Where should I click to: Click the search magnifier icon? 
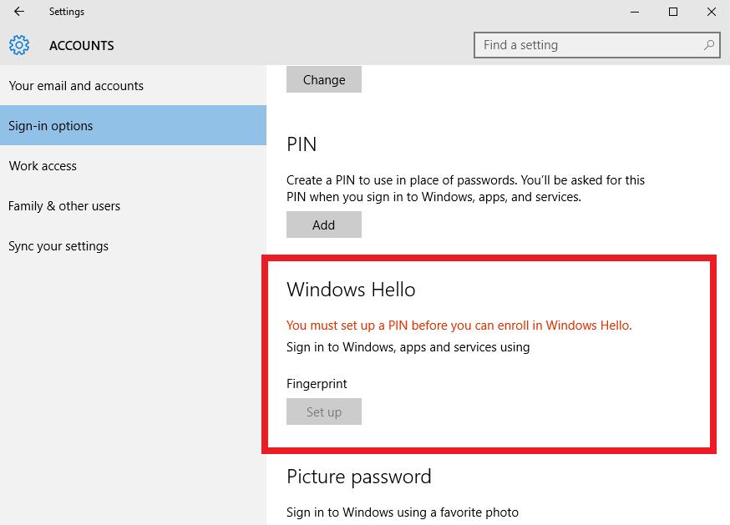[x=709, y=45]
